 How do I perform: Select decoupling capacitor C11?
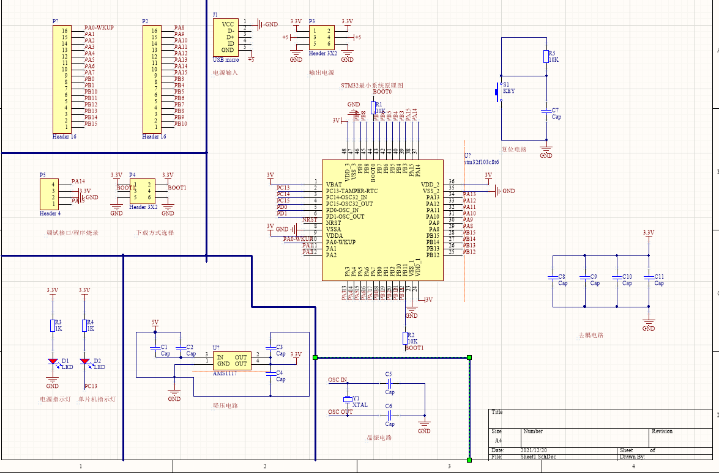coord(649,277)
